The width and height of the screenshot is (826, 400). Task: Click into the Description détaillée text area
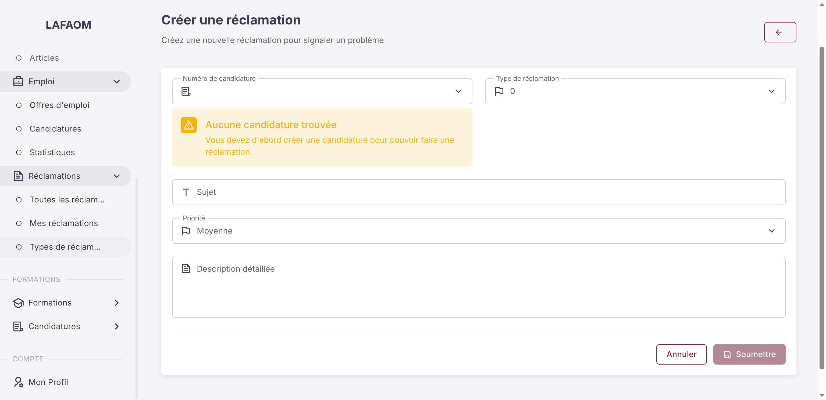point(479,287)
